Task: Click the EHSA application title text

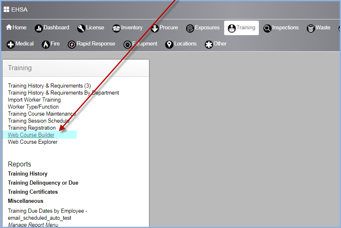Action: (x=19, y=9)
